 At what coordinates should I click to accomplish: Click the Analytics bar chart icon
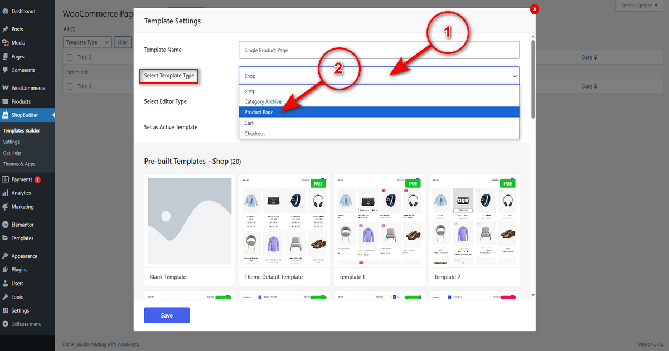click(6, 193)
